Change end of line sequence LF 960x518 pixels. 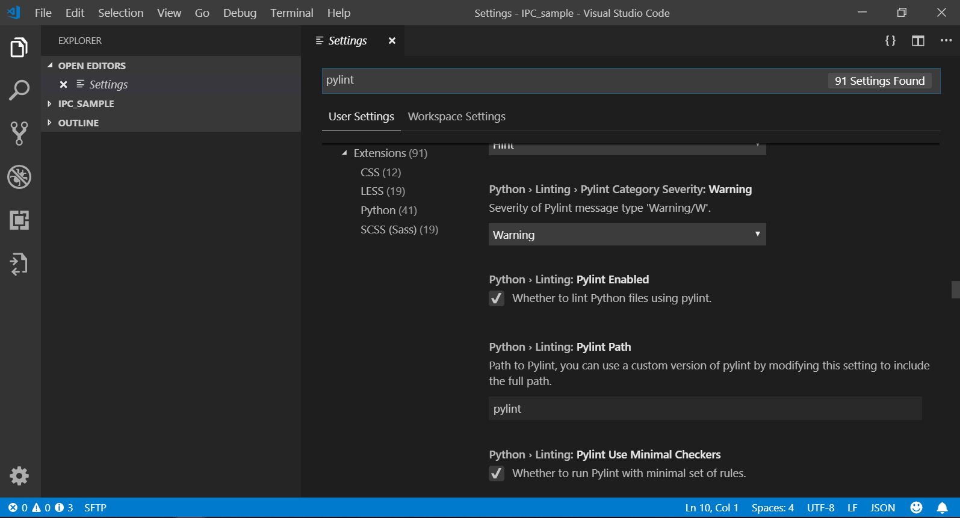852,508
